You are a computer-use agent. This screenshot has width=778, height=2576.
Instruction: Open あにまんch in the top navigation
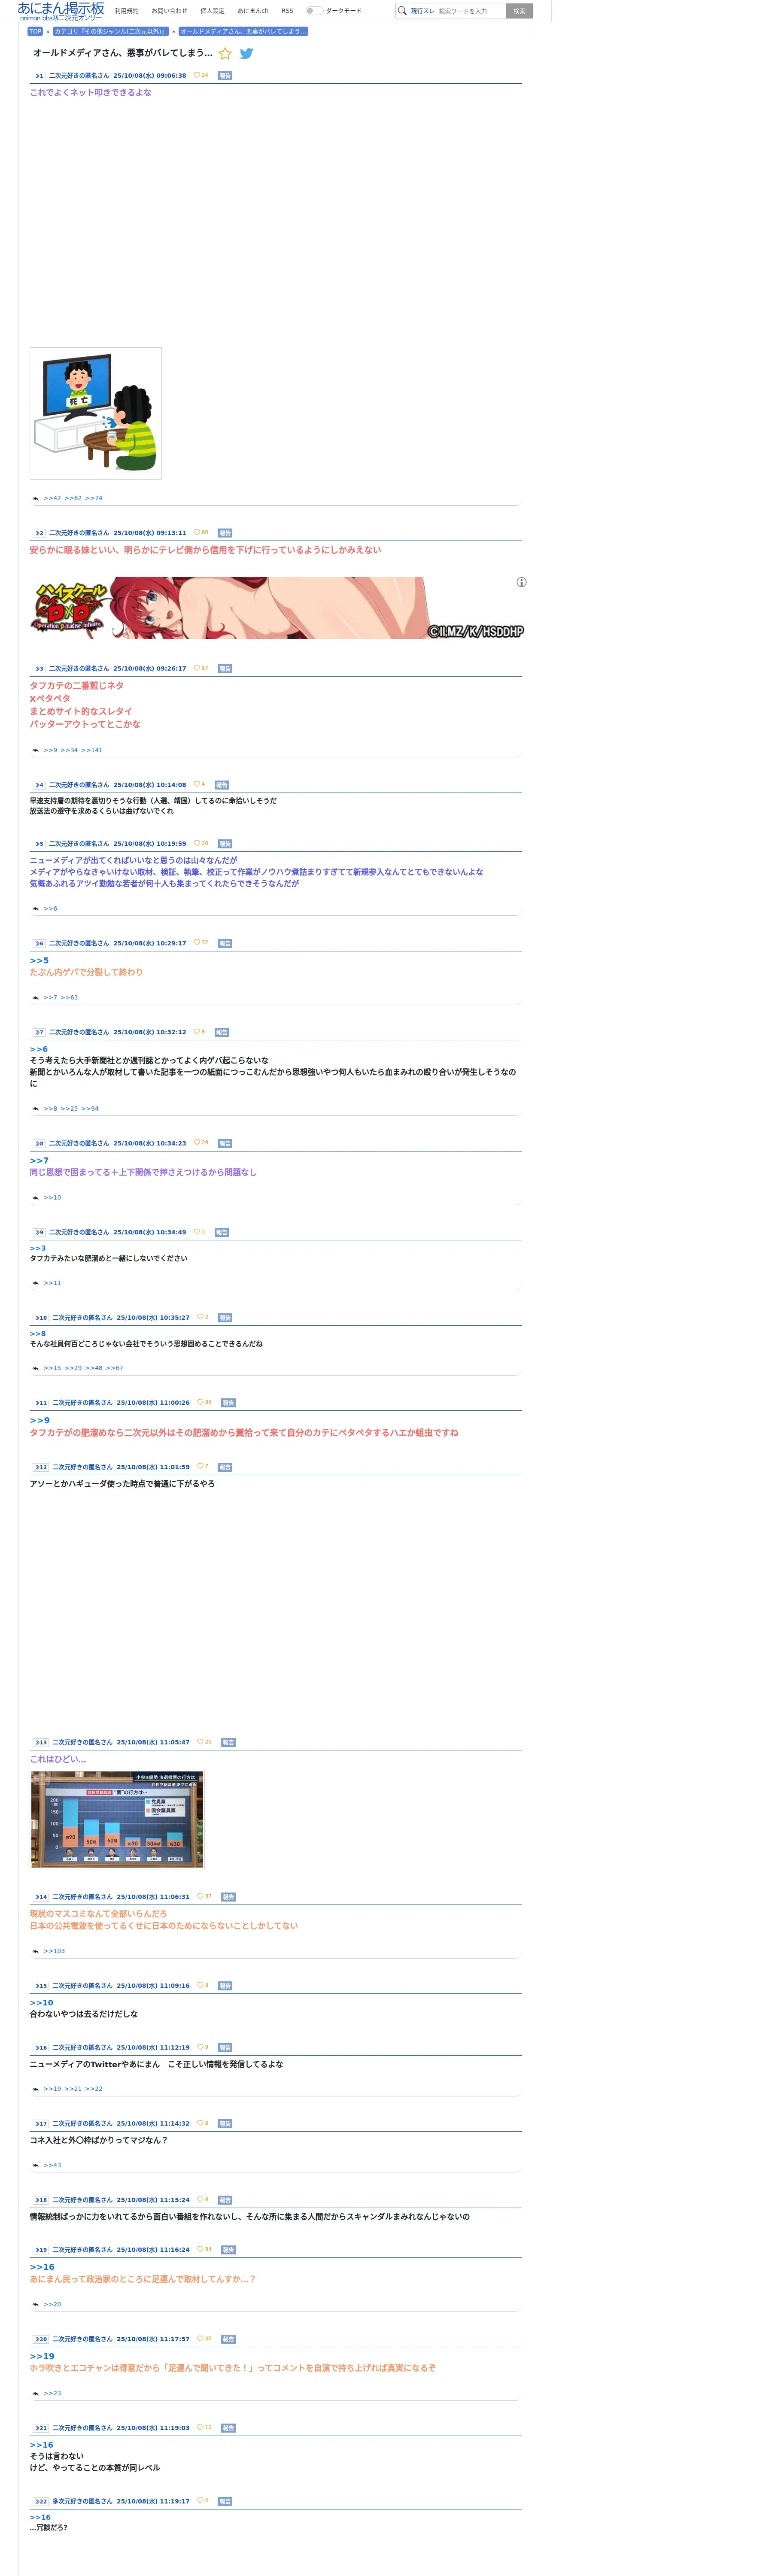[253, 11]
